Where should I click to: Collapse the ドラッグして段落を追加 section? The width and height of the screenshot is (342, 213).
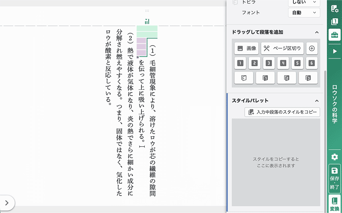click(x=317, y=32)
